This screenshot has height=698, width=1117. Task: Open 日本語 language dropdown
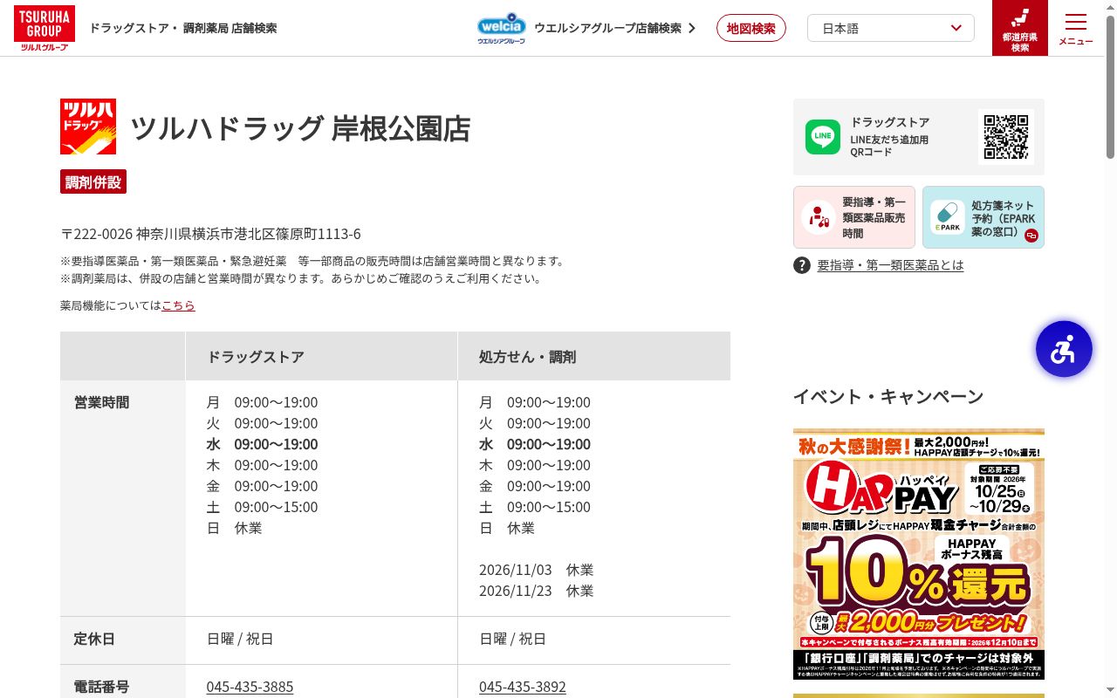point(891,28)
